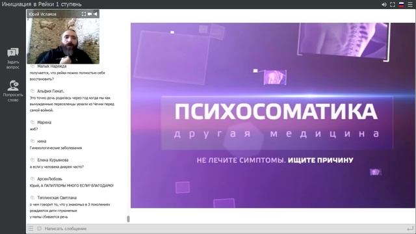Mute the presenter video audio

click(x=96, y=14)
